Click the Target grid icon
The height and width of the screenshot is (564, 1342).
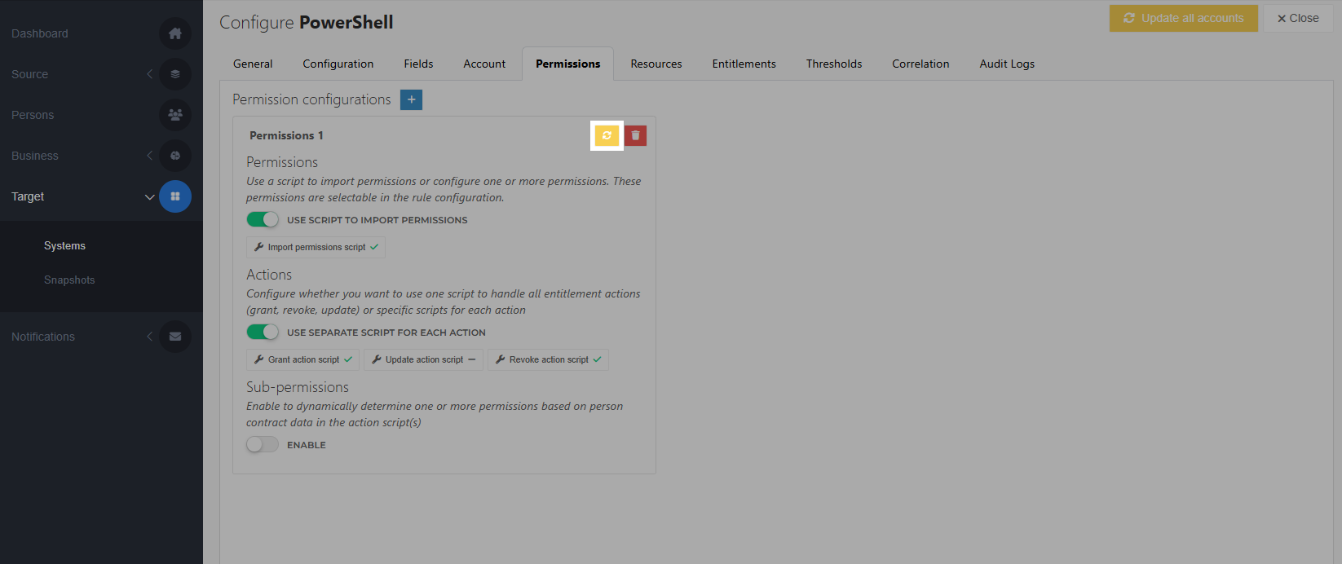175,196
